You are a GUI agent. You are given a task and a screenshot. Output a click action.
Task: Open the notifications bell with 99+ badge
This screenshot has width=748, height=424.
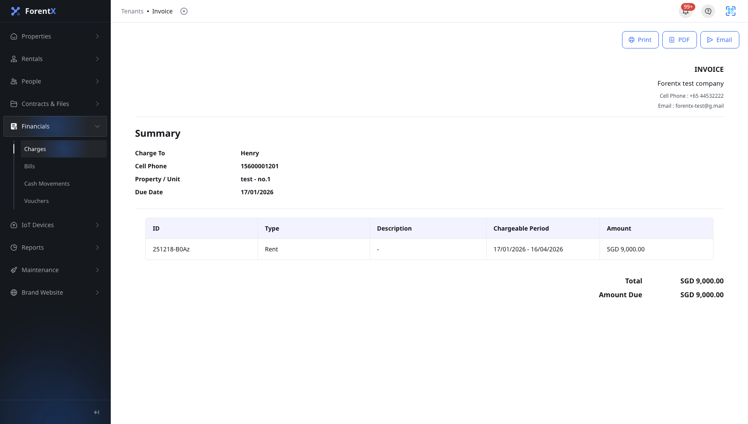686,11
